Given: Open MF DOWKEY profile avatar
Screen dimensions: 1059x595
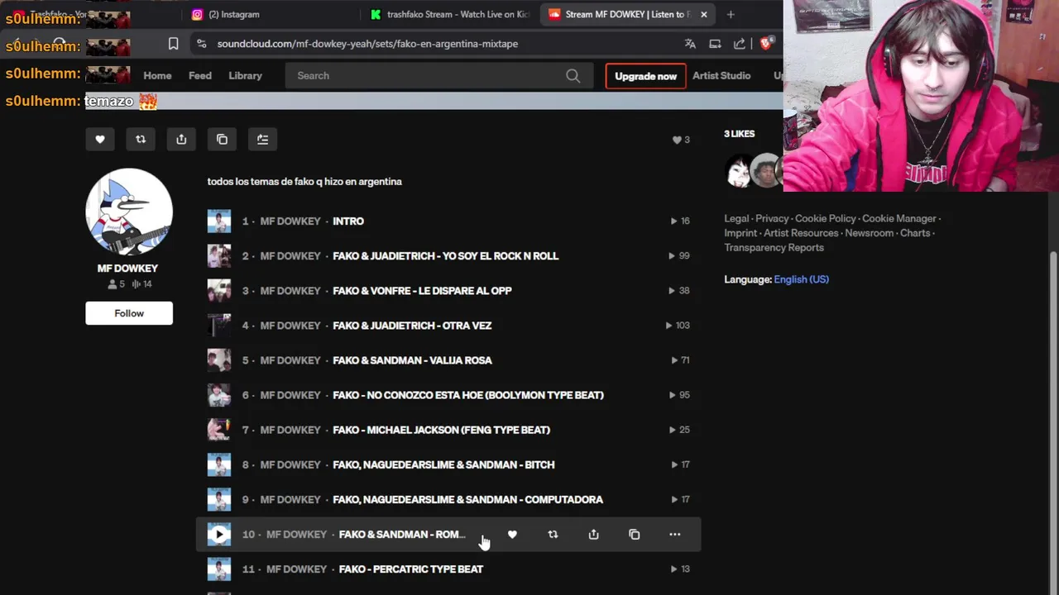Looking at the screenshot, I should [x=129, y=212].
